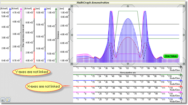Click the copy-to-clipboard icon at bottom left

[8, 100]
